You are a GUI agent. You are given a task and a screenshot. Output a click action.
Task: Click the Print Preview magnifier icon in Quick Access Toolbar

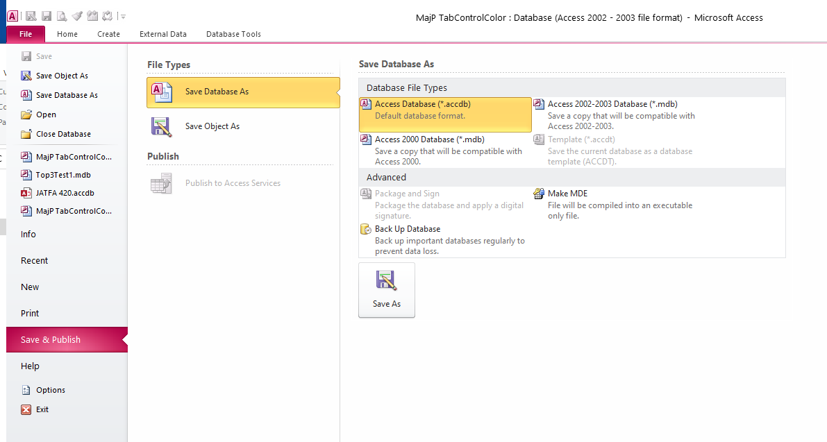pos(62,17)
